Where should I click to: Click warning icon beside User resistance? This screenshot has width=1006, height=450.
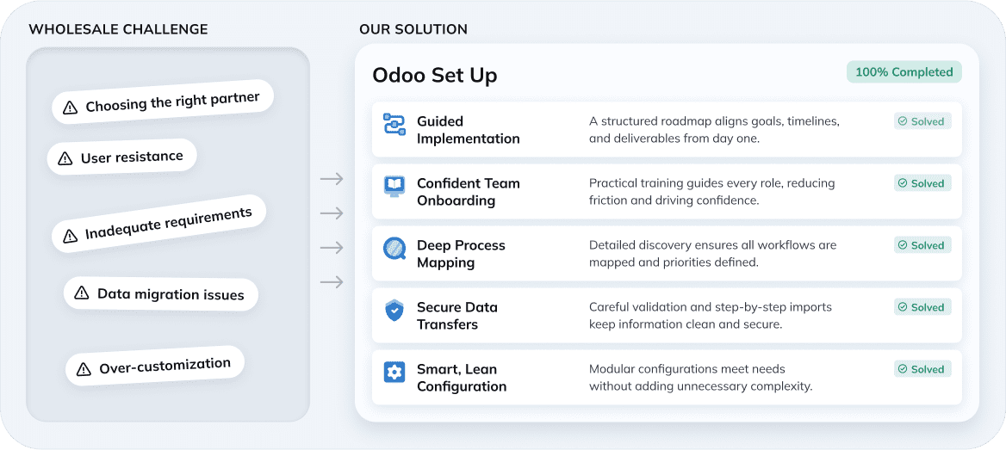pos(65,158)
